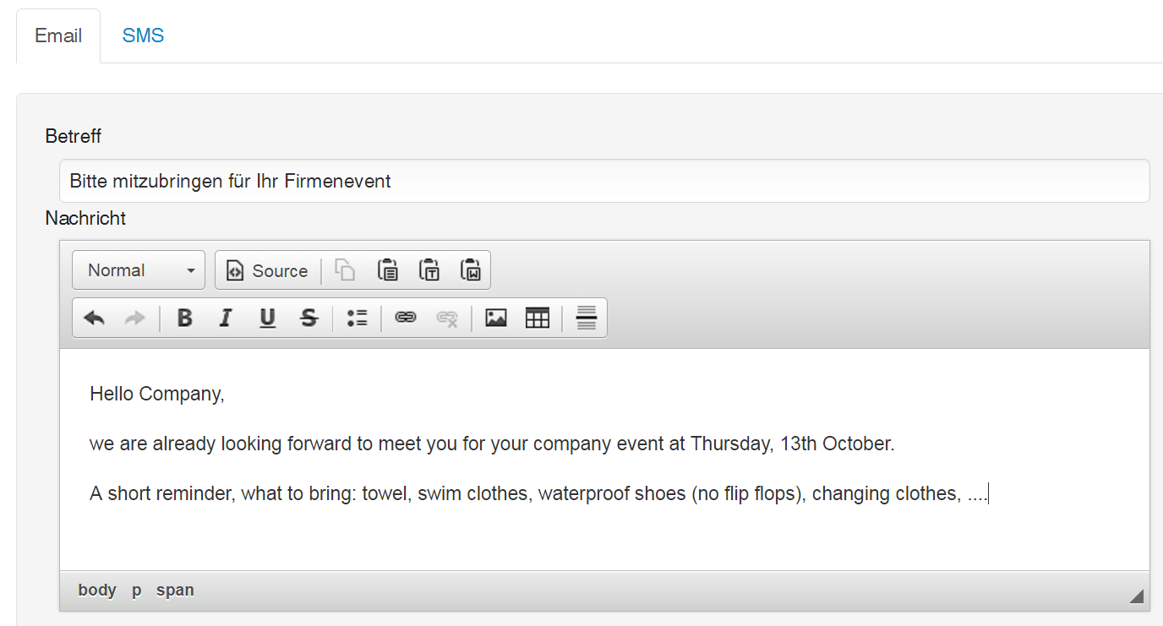Screen dimensions: 1163x626
Task: Insert a table
Action: [538, 318]
